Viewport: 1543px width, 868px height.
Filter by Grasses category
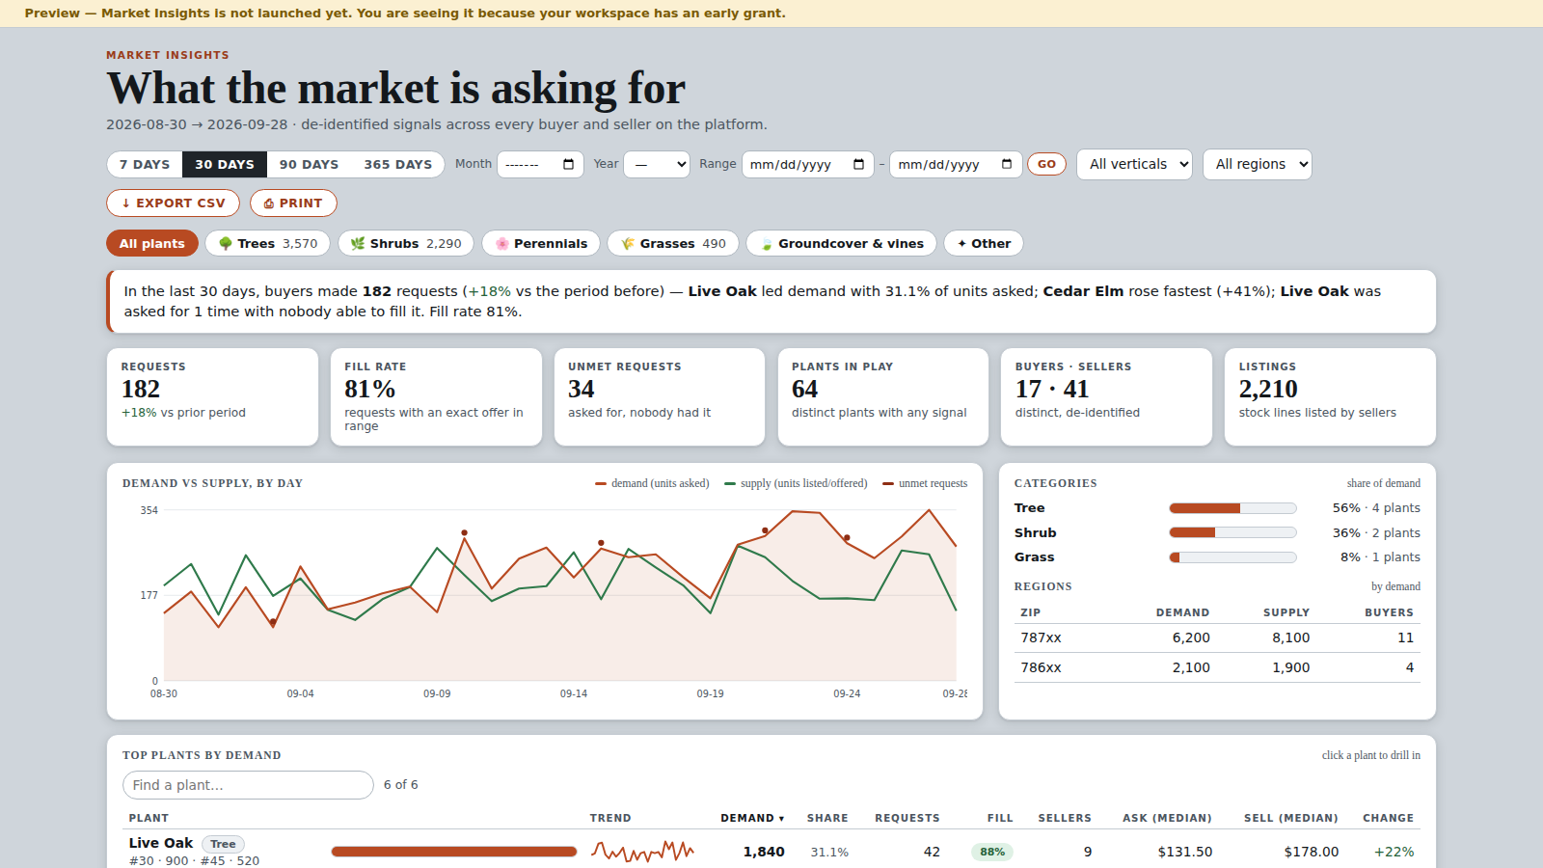coord(673,243)
